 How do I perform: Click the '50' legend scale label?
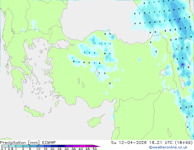click(95, 149)
